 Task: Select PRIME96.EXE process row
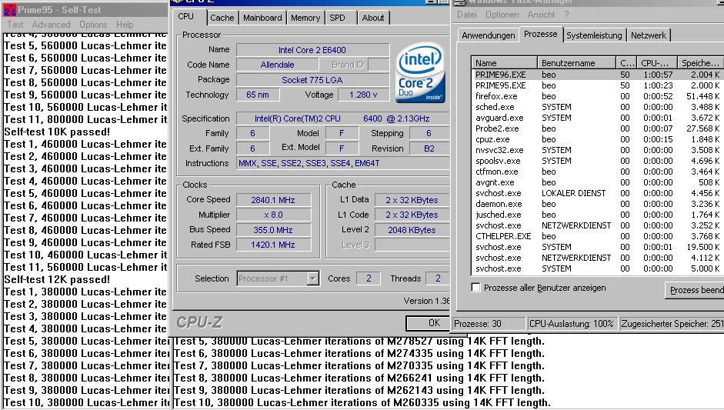pos(598,75)
